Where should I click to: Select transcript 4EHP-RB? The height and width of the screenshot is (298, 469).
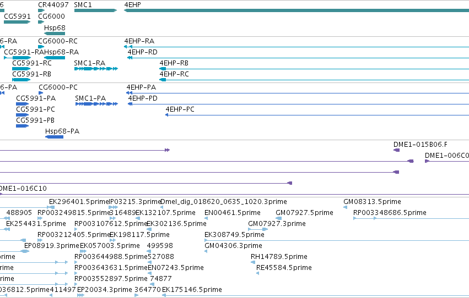(x=314, y=69)
